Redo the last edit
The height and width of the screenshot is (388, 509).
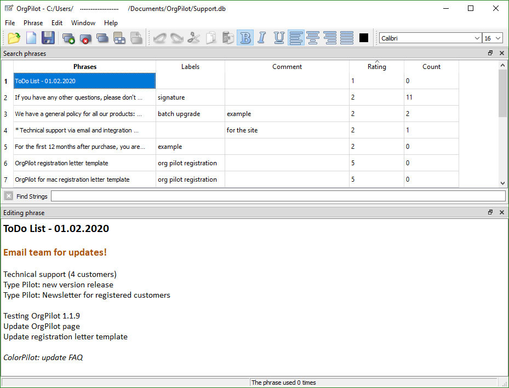[x=176, y=38]
